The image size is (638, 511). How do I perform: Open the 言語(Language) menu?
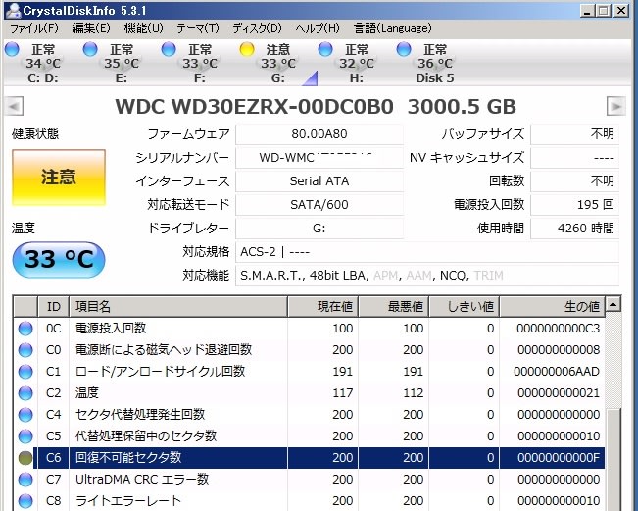click(x=393, y=28)
